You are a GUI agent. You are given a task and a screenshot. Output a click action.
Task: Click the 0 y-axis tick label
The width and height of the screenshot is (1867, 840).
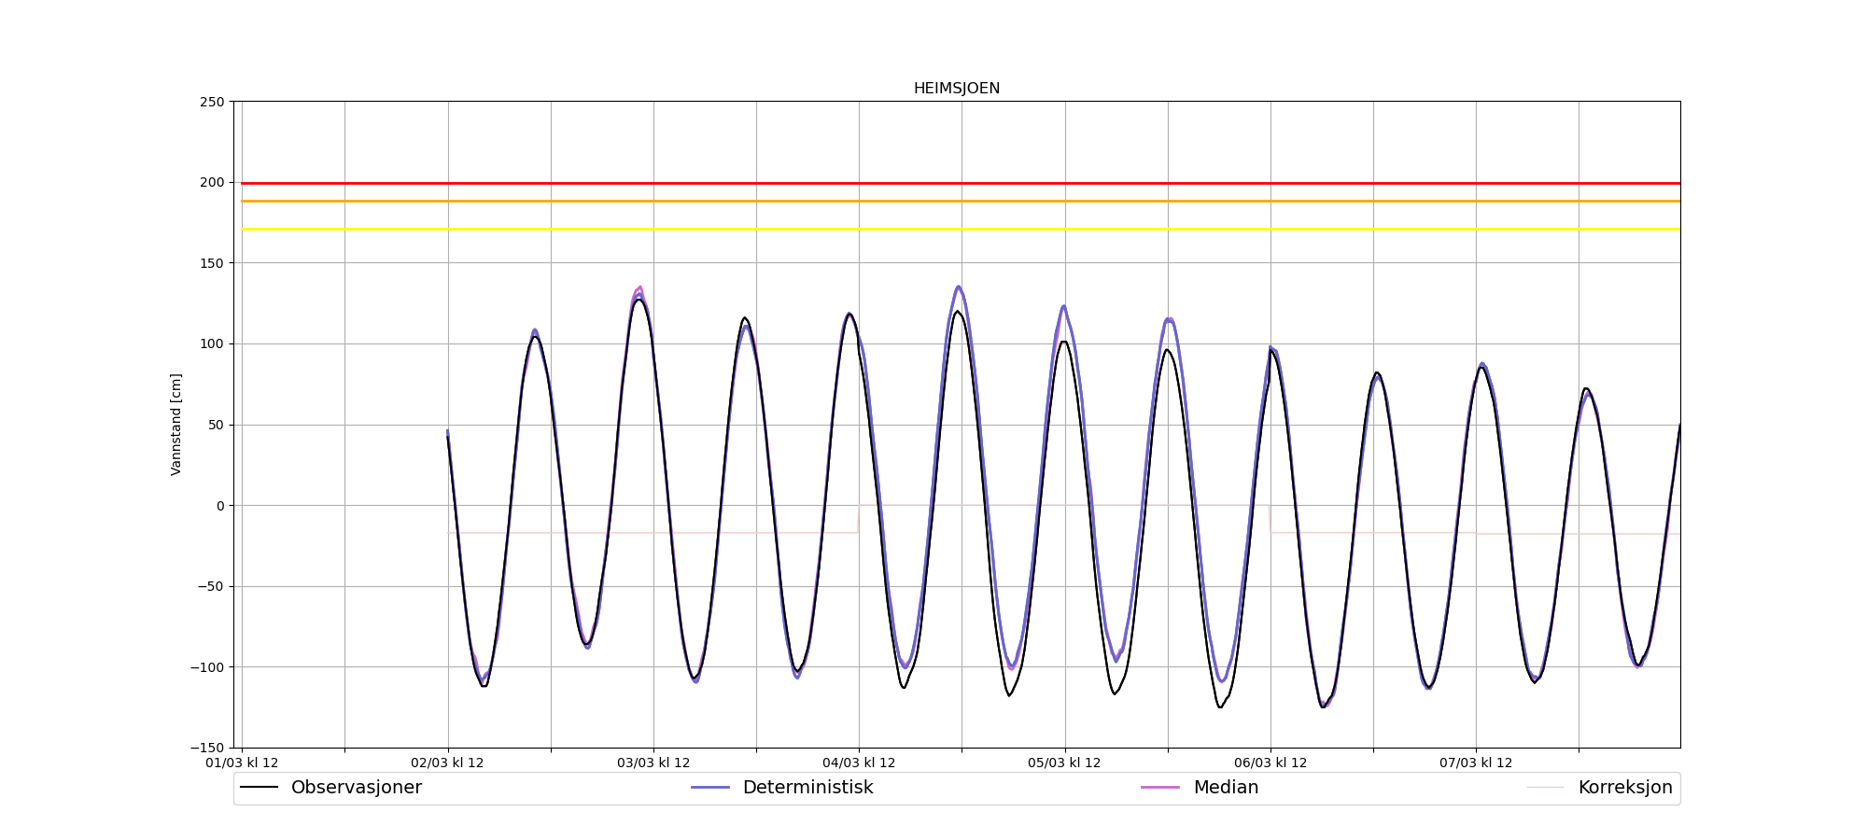pyautogui.click(x=220, y=506)
